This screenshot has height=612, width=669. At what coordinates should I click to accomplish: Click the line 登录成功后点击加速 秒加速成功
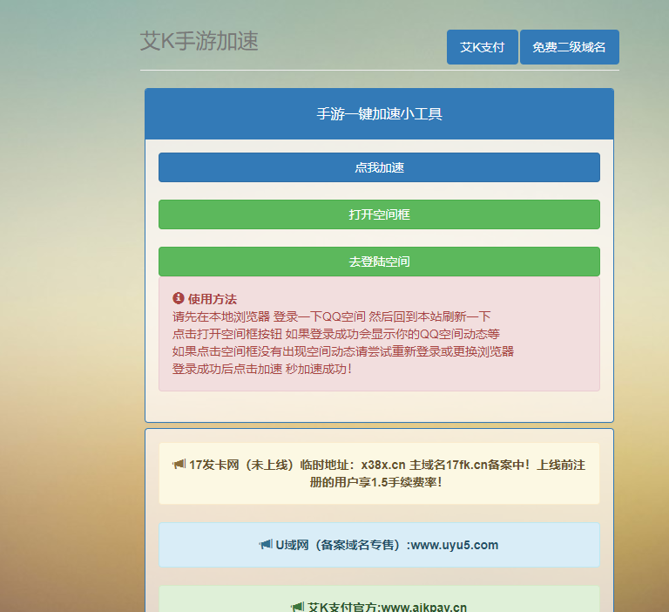pos(262,369)
